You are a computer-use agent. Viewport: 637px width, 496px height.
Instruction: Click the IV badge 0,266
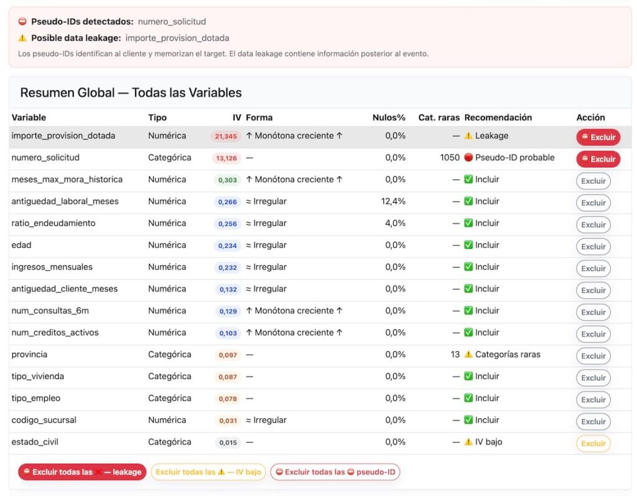(228, 202)
